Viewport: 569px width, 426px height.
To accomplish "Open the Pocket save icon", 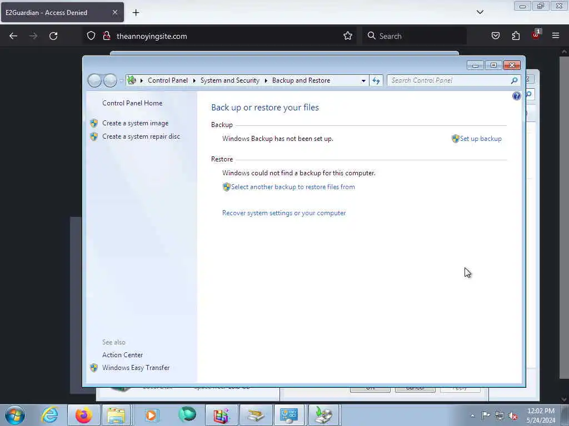I will 495,35.
